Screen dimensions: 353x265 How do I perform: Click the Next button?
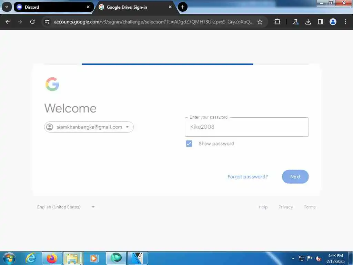click(x=295, y=177)
